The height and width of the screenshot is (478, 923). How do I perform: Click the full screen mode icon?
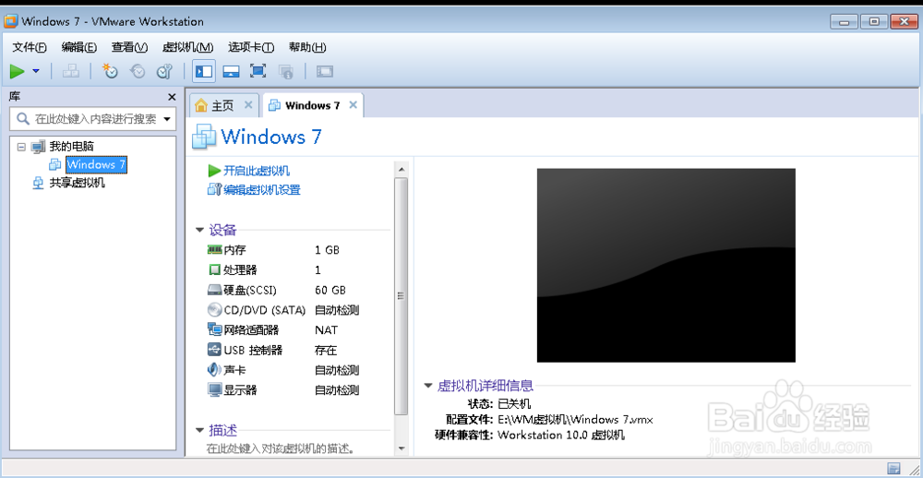pyautogui.click(x=258, y=71)
